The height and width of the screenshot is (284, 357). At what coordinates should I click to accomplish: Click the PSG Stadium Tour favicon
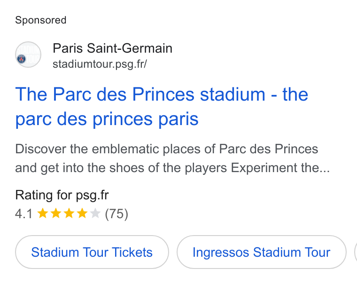[x=28, y=55]
